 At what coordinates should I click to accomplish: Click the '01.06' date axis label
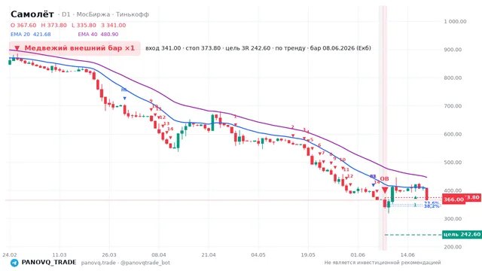coord(358,254)
